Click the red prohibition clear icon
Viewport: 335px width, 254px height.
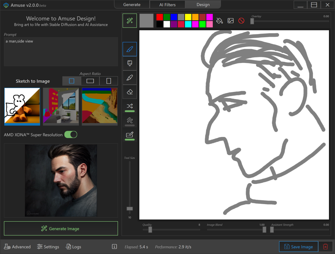point(241,21)
